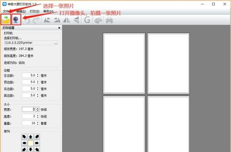Click the redo arrow in the toolbar
Screen dimensions: 231x152
36,20
